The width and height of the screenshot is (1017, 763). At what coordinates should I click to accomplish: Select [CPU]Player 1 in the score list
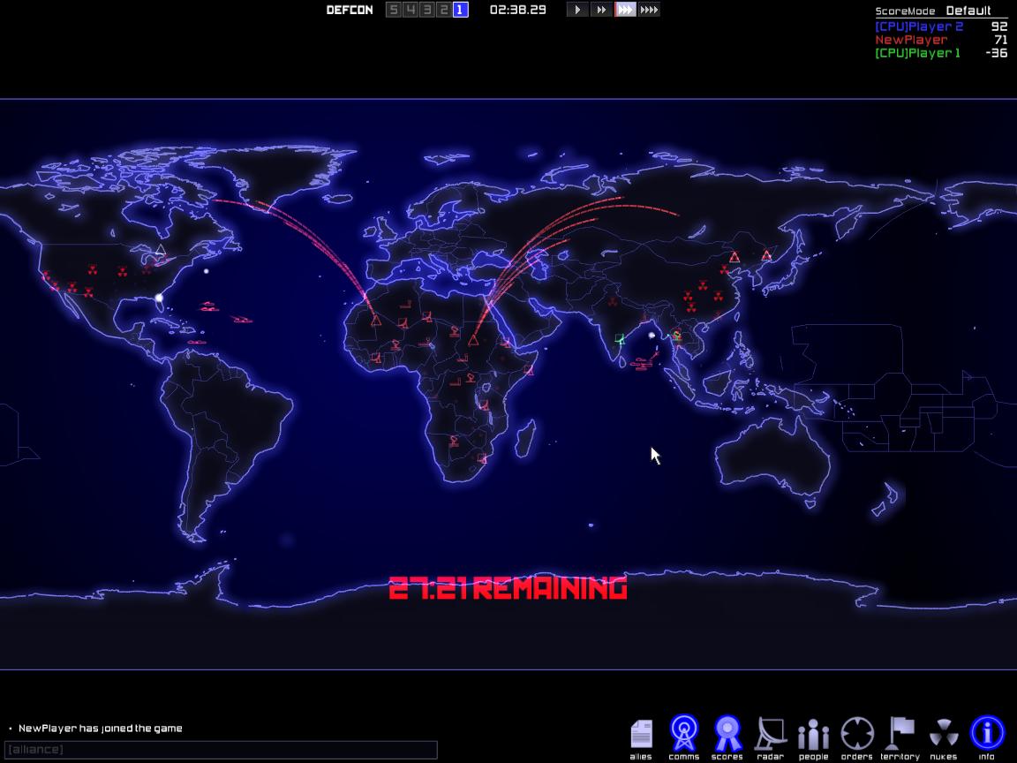[x=941, y=53]
